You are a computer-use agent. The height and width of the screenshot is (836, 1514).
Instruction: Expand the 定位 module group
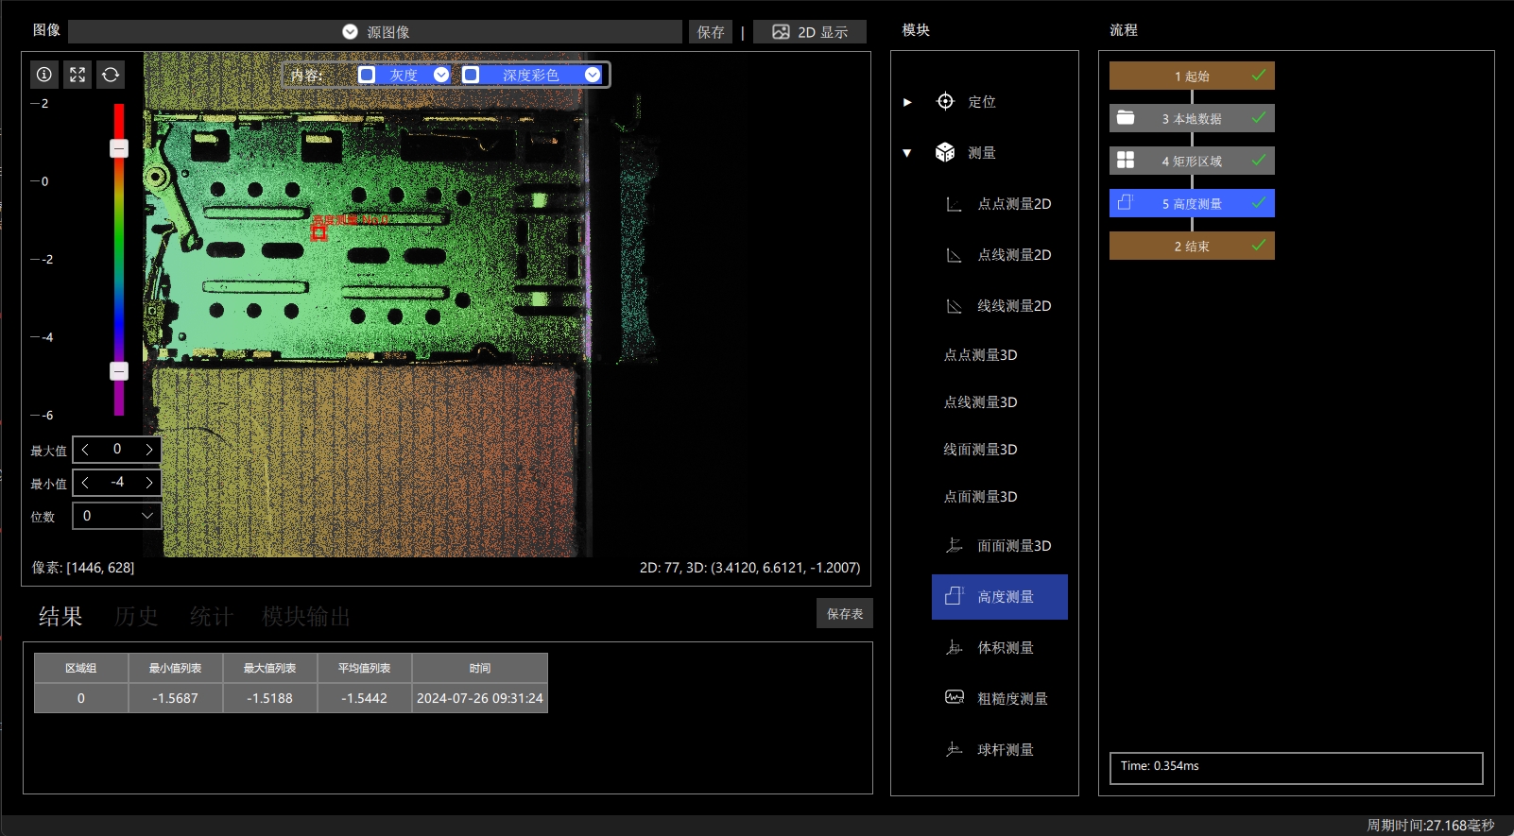tap(907, 102)
